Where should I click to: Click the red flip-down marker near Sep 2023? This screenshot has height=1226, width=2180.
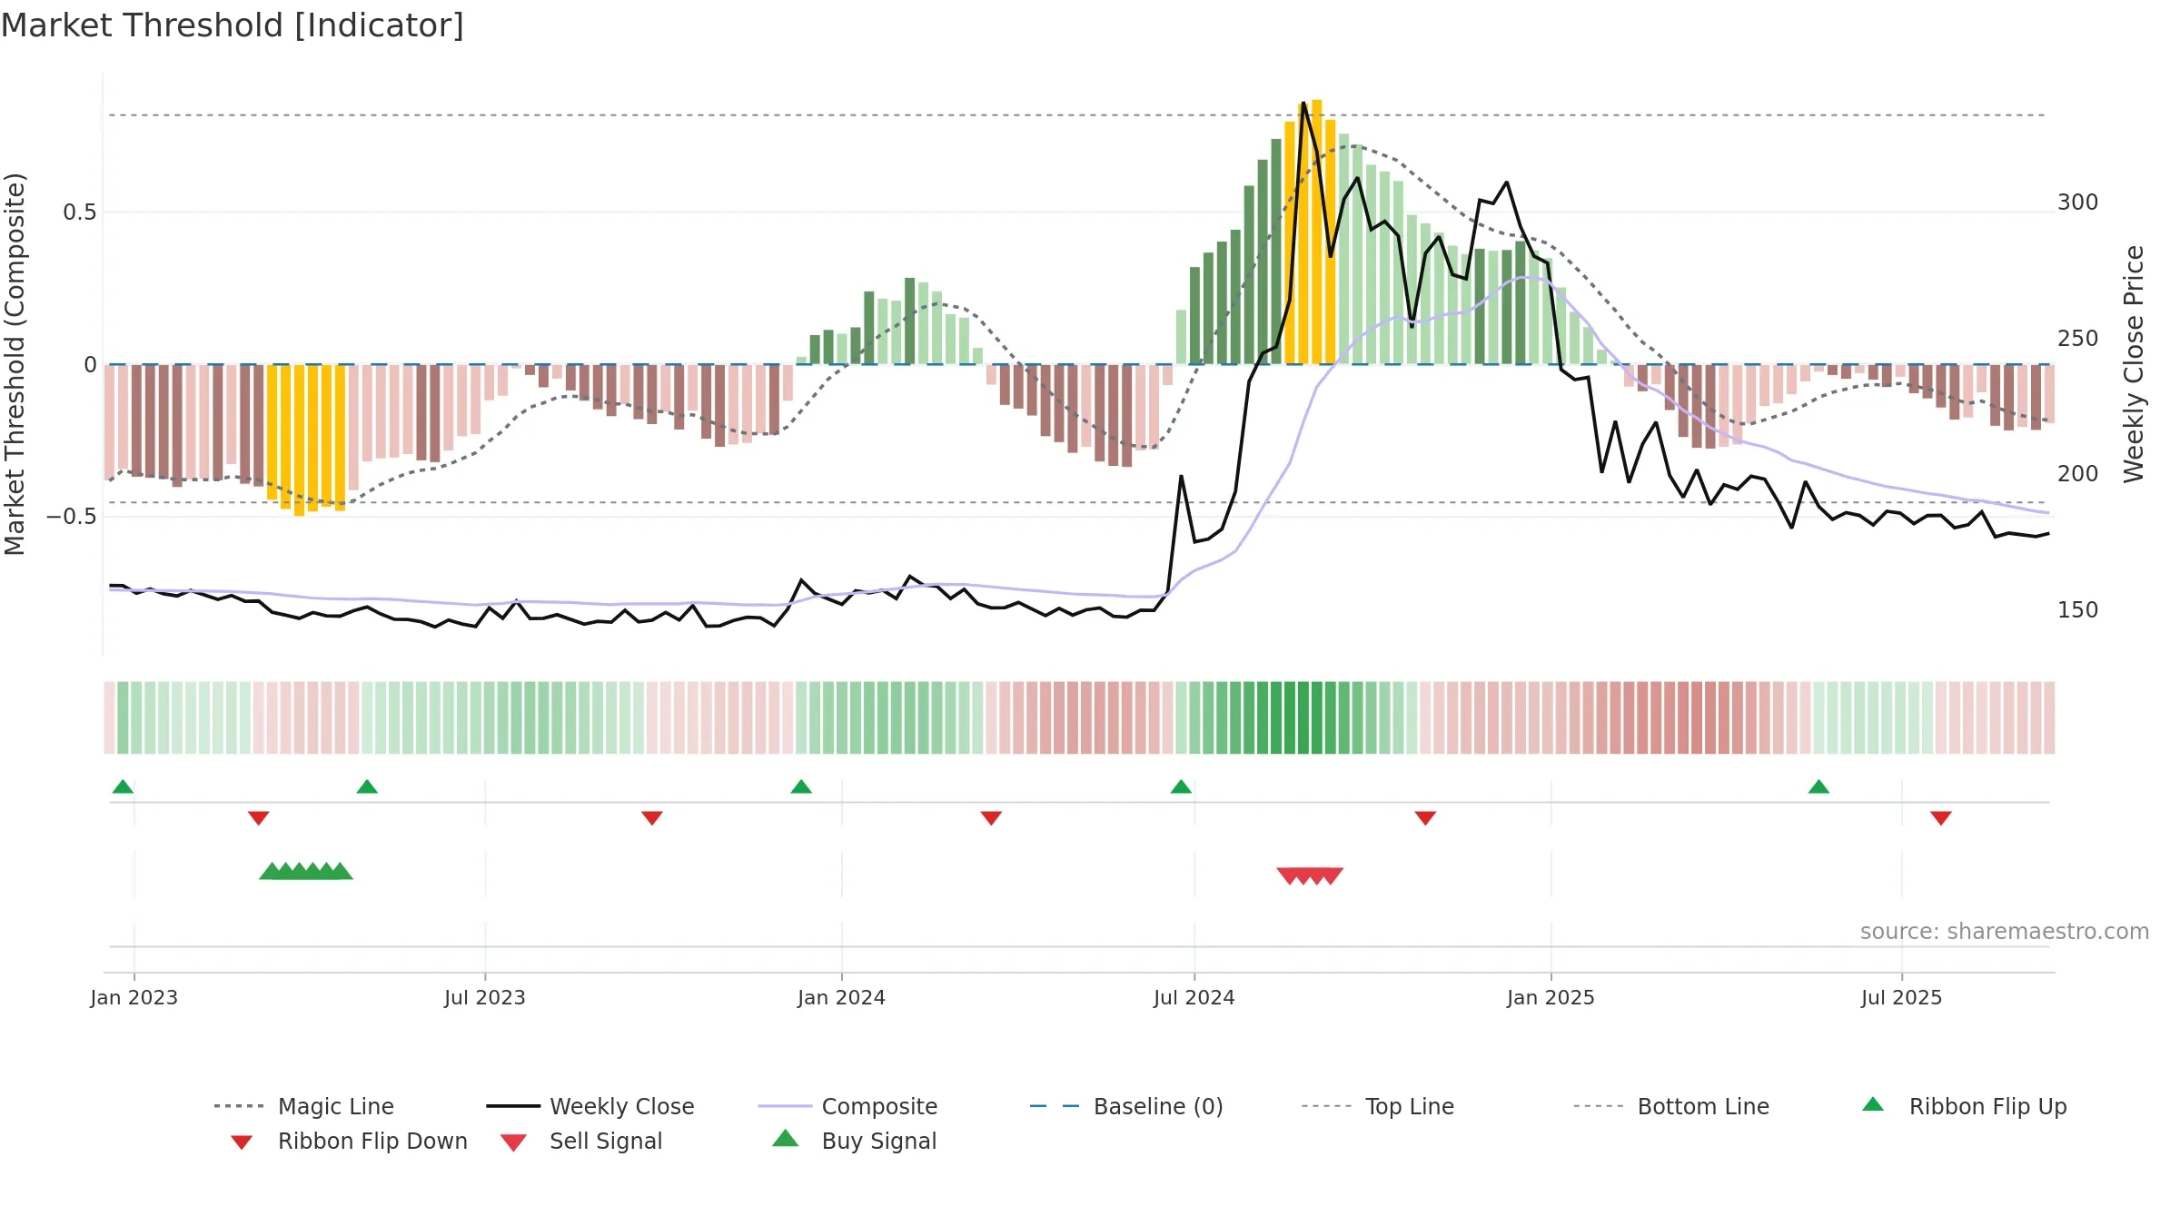(652, 818)
